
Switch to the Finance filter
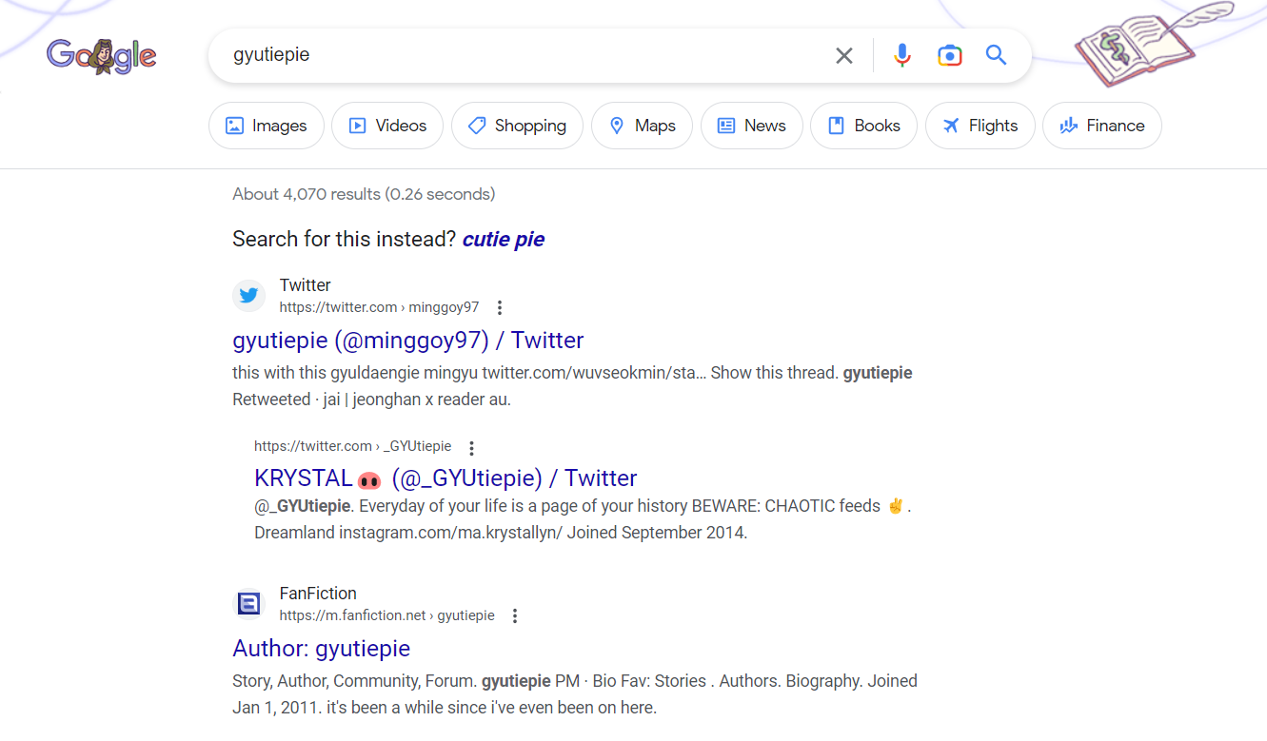pyautogui.click(x=1102, y=126)
